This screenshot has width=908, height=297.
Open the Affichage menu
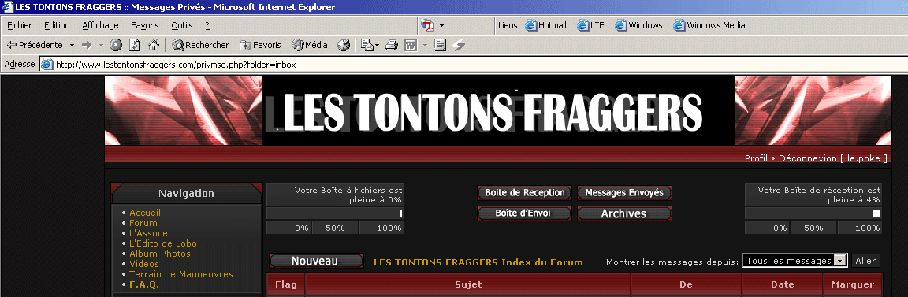pyautogui.click(x=100, y=25)
